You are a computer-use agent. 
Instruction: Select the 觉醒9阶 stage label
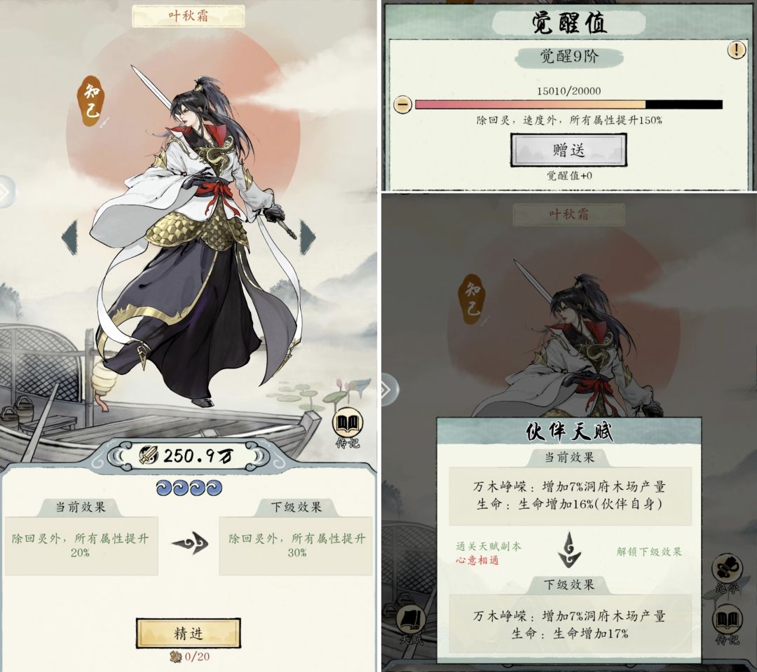point(568,57)
